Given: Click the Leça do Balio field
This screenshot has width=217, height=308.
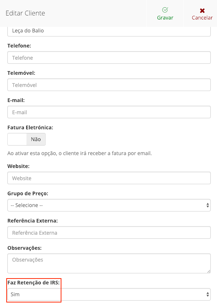Looking at the screenshot, I should tap(109, 31).
